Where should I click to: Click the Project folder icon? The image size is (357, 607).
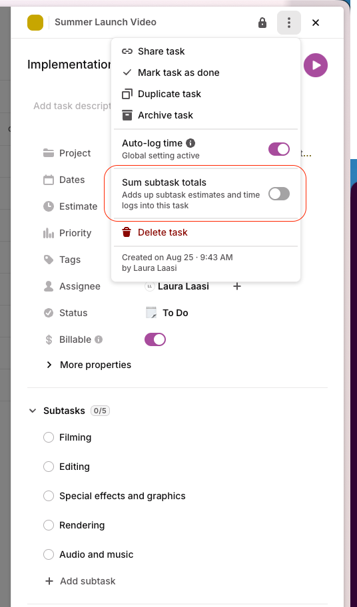49,153
